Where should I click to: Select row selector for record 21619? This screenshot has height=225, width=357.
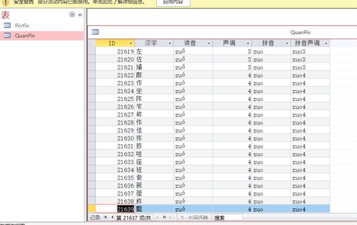(x=91, y=52)
